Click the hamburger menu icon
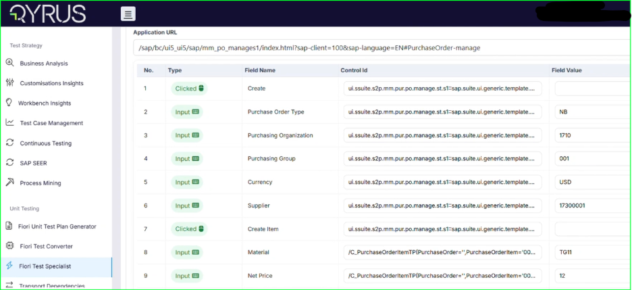 coord(128,14)
